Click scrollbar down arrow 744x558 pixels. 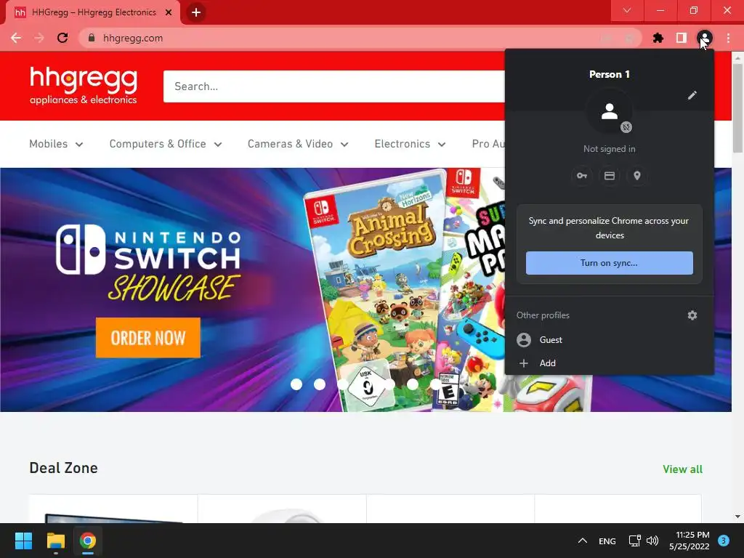[737, 517]
